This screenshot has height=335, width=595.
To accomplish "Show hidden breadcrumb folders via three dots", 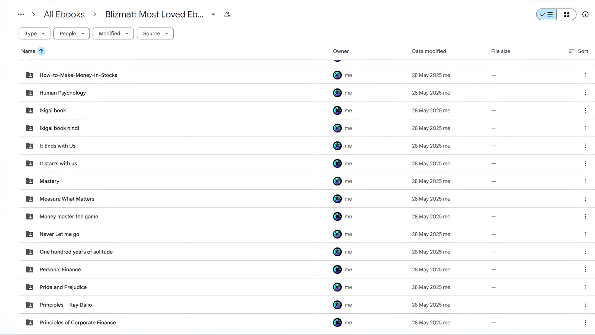I will pyautogui.click(x=21, y=15).
